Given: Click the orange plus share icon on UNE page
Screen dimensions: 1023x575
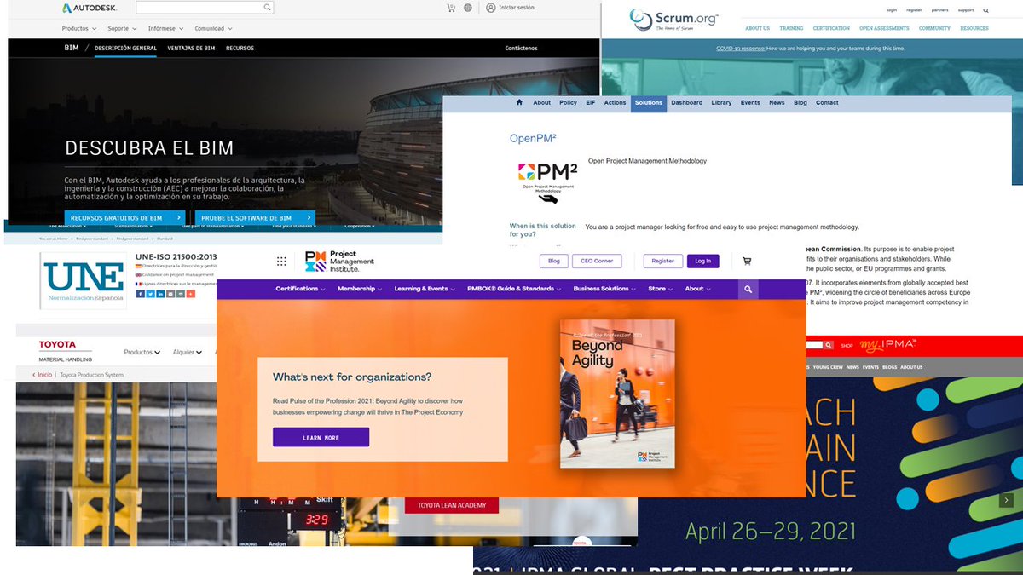Looking at the screenshot, I should (191, 294).
